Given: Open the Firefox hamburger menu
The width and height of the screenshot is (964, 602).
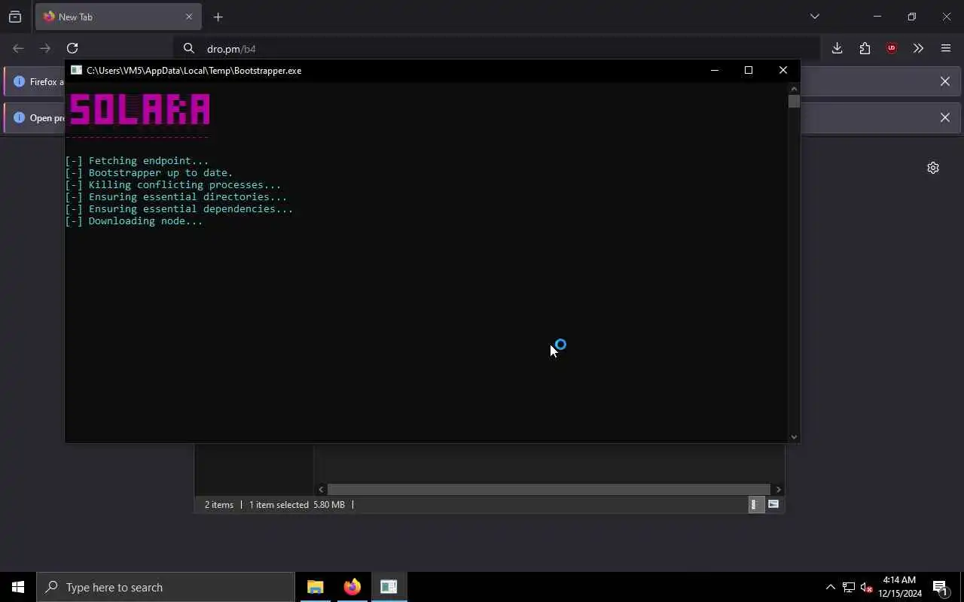Looking at the screenshot, I should pyautogui.click(x=946, y=48).
